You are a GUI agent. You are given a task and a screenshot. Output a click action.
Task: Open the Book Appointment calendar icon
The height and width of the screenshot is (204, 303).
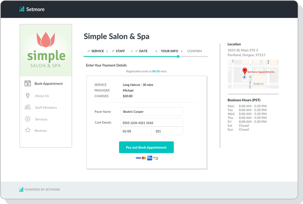pyautogui.click(x=27, y=83)
